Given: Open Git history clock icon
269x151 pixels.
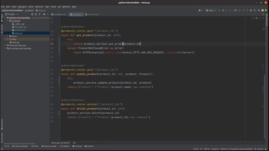Looking at the screenshot, I should pos(251,10).
